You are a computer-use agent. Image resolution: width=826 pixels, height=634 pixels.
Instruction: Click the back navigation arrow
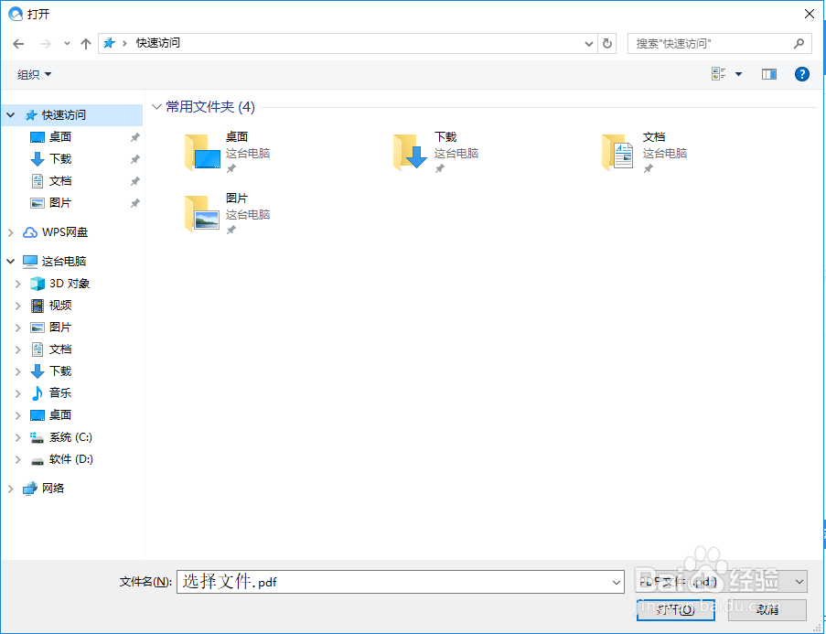click(18, 43)
